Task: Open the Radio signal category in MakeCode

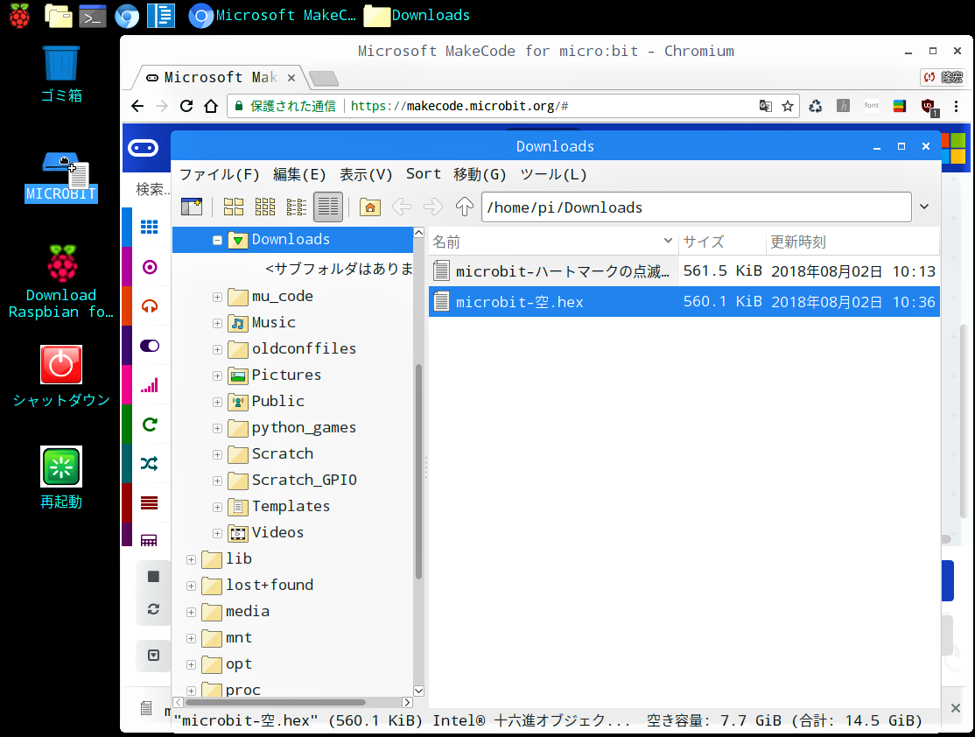Action: [150, 386]
